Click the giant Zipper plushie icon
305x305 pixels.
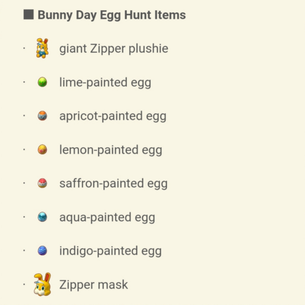(42, 48)
